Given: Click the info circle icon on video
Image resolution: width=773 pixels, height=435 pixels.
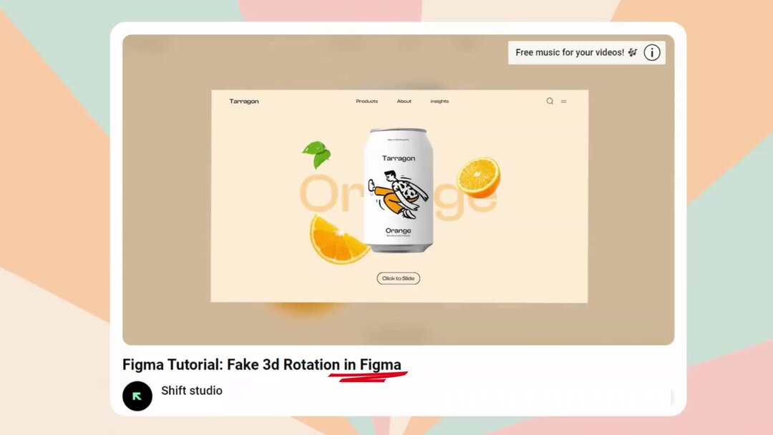Looking at the screenshot, I should coord(652,52).
